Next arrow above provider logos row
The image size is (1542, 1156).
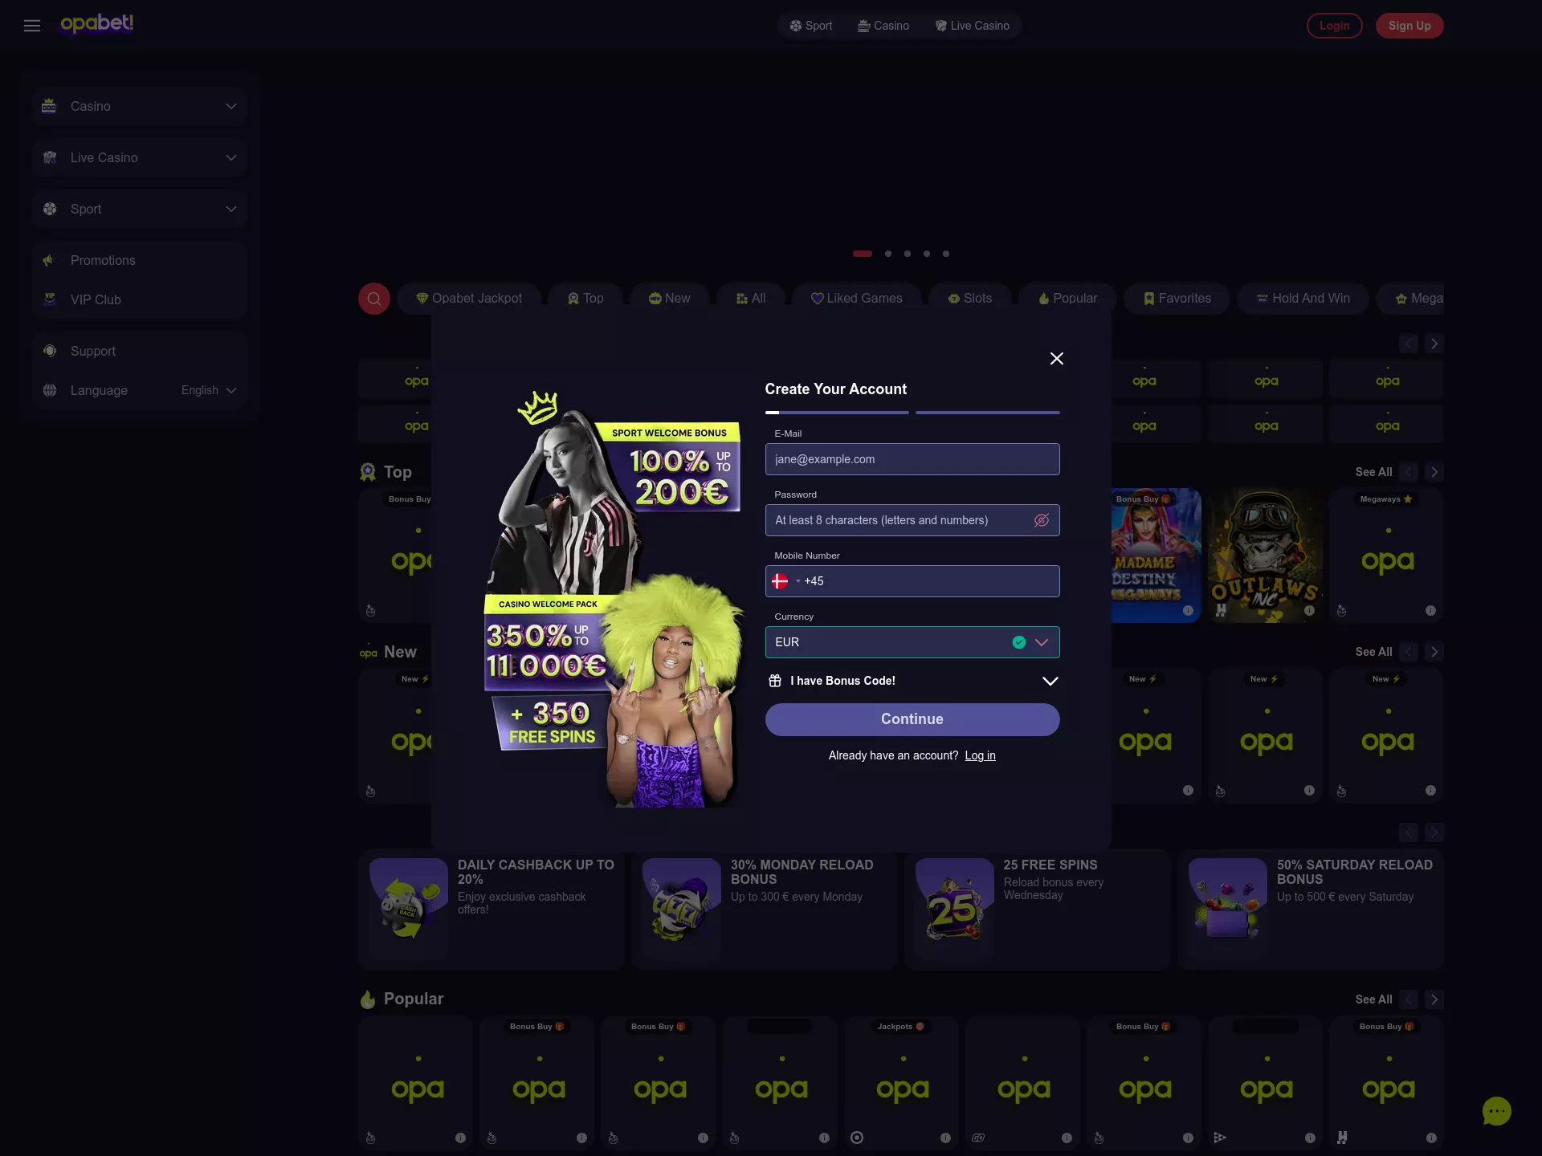1434,344
